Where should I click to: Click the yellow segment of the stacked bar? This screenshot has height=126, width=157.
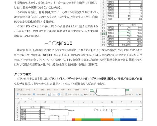pyautogui.click(x=78, y=120)
